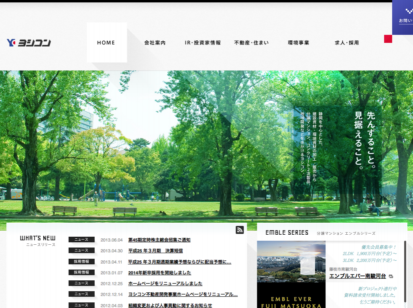413x308 pixels.
Task: Open 第45期定時株主総会招集ご通知 news link
Action: pos(159,240)
